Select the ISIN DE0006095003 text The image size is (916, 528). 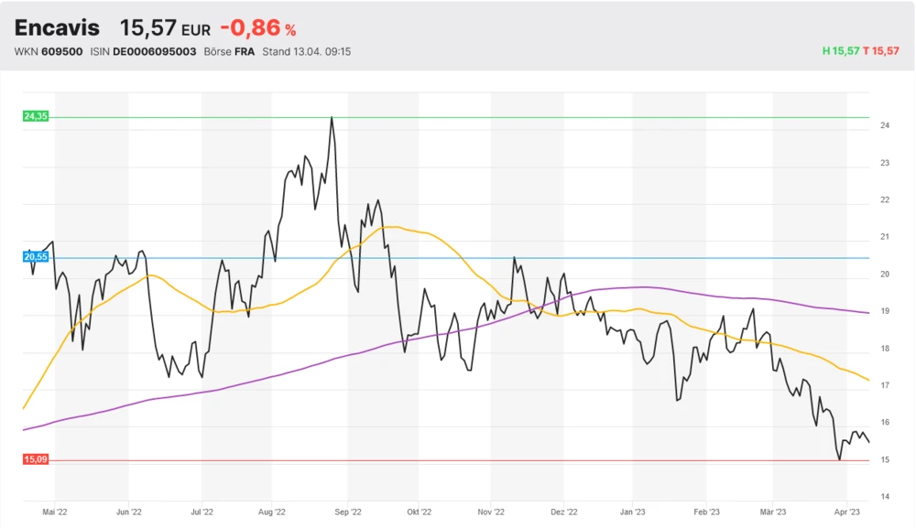143,52
